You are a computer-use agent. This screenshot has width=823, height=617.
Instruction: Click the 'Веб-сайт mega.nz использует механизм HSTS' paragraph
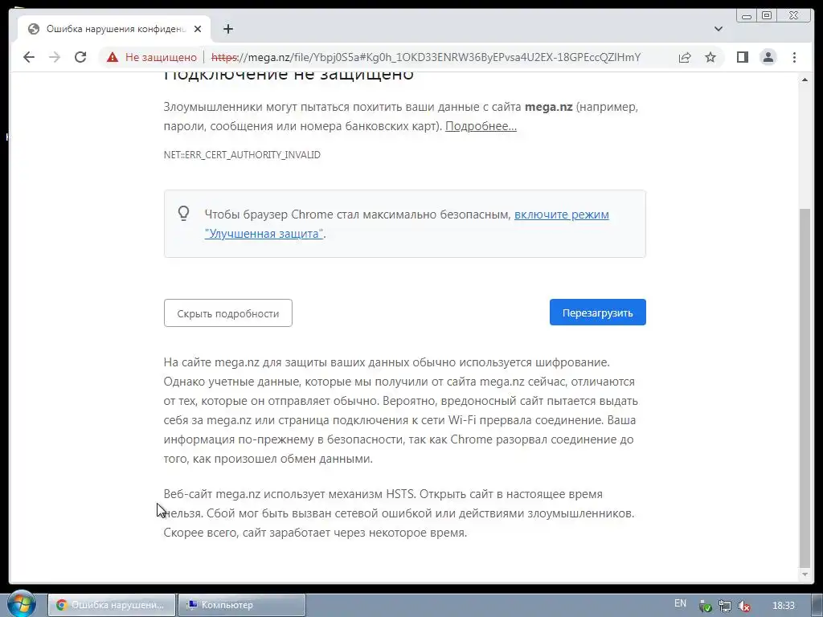tap(399, 513)
